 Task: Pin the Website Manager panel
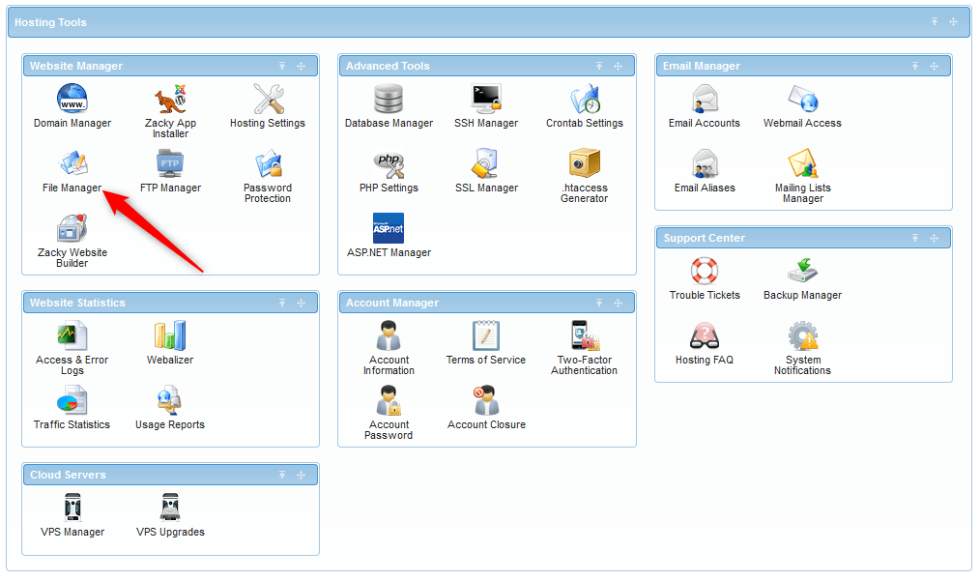pyautogui.click(x=282, y=66)
